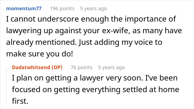Open Dadatwhitsend (OP) profile link
Image resolution: width=194 pixels, height=109 pixels.
(x=37, y=68)
